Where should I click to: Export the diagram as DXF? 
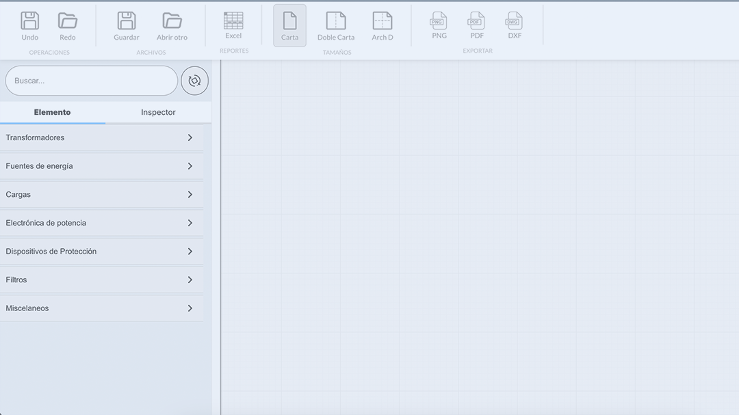[515, 21]
